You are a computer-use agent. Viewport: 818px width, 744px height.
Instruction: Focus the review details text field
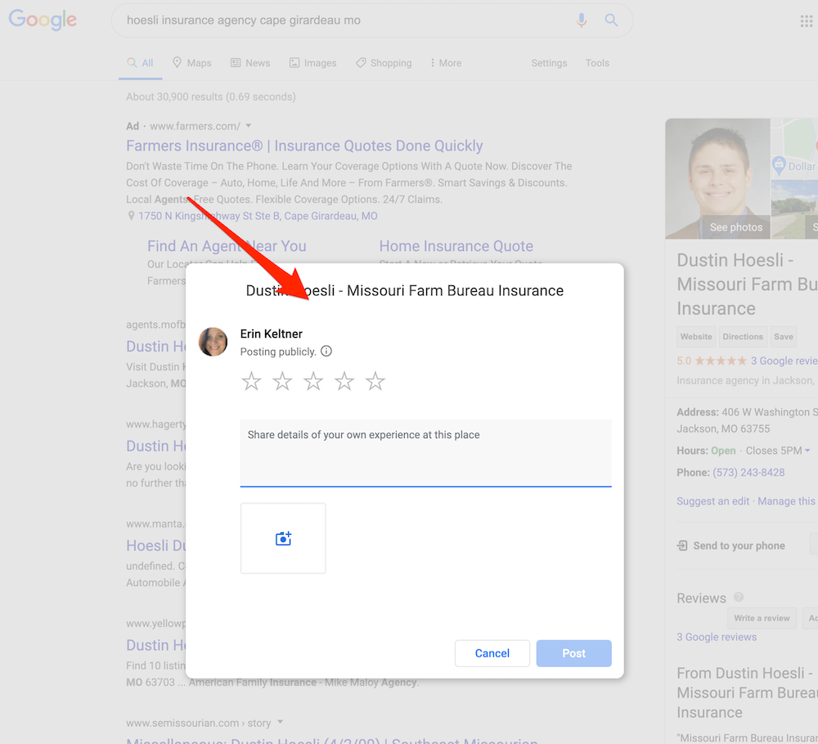point(425,453)
